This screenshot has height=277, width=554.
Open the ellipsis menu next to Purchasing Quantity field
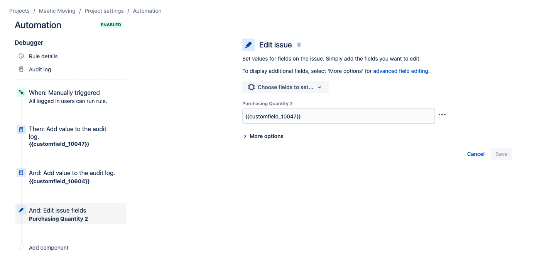coord(442,115)
